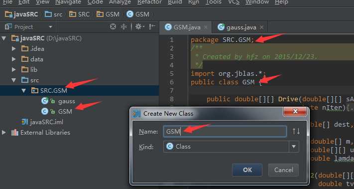
Task: Expand the .idea folder
Action: (x=13, y=49)
